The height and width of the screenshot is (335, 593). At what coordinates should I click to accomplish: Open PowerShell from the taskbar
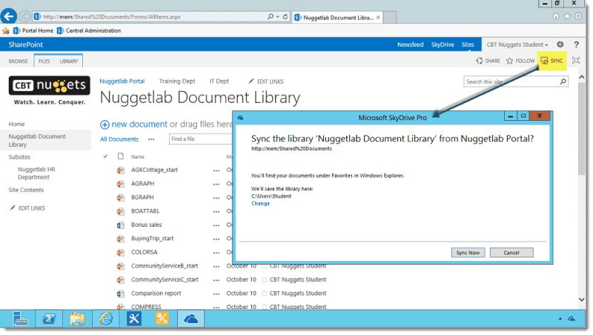pyautogui.click(x=49, y=319)
